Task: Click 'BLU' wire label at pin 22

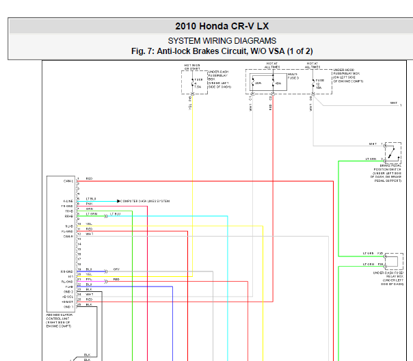Action: pos(89,284)
